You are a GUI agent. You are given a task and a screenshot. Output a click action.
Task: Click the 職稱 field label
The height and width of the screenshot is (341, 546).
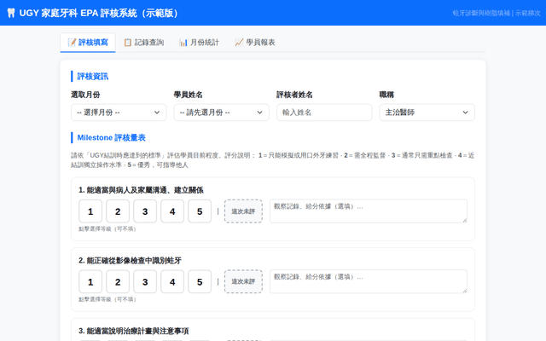pos(386,95)
